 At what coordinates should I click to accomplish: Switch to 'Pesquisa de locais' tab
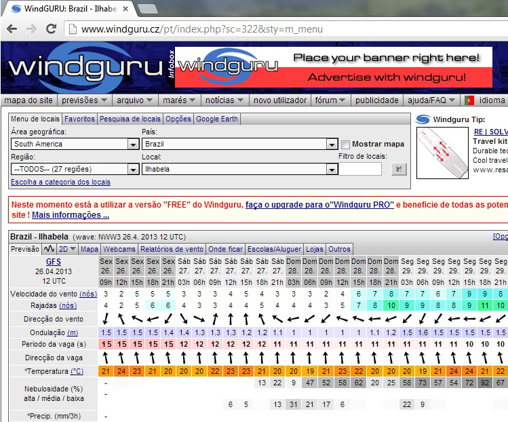click(x=130, y=119)
